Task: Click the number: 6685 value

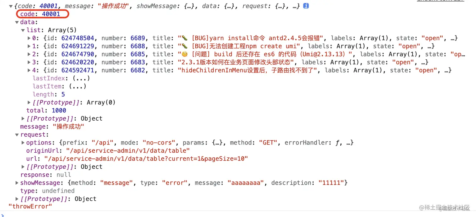Action: point(138,54)
